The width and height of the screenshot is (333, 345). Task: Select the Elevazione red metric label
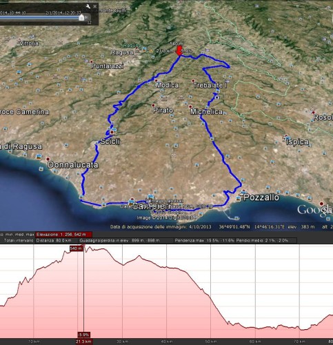[x=64, y=235]
